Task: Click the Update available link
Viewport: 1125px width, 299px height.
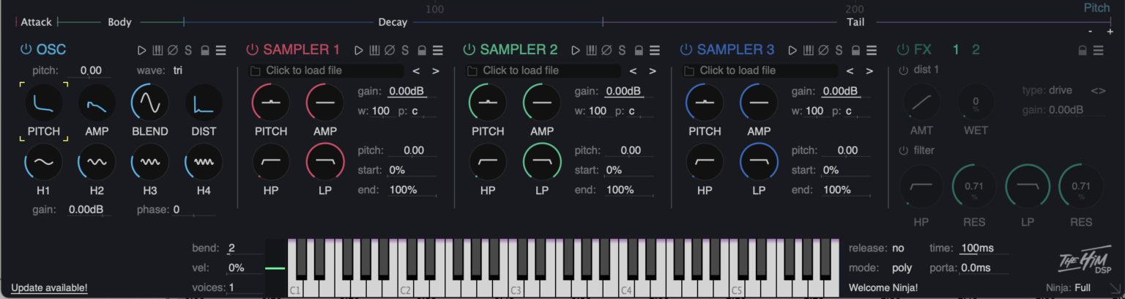Action: [49, 288]
